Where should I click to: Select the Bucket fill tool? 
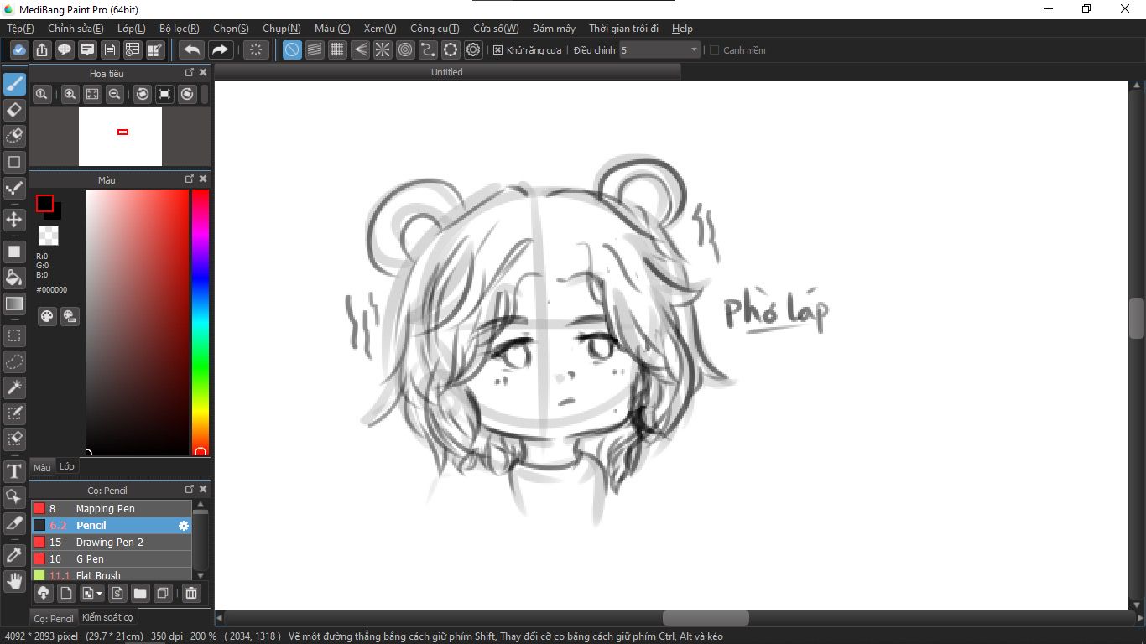[14, 278]
